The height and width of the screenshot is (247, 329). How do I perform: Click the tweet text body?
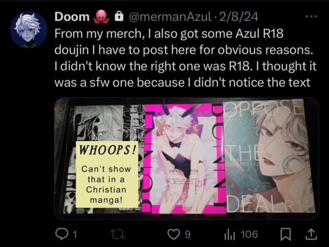point(185,58)
